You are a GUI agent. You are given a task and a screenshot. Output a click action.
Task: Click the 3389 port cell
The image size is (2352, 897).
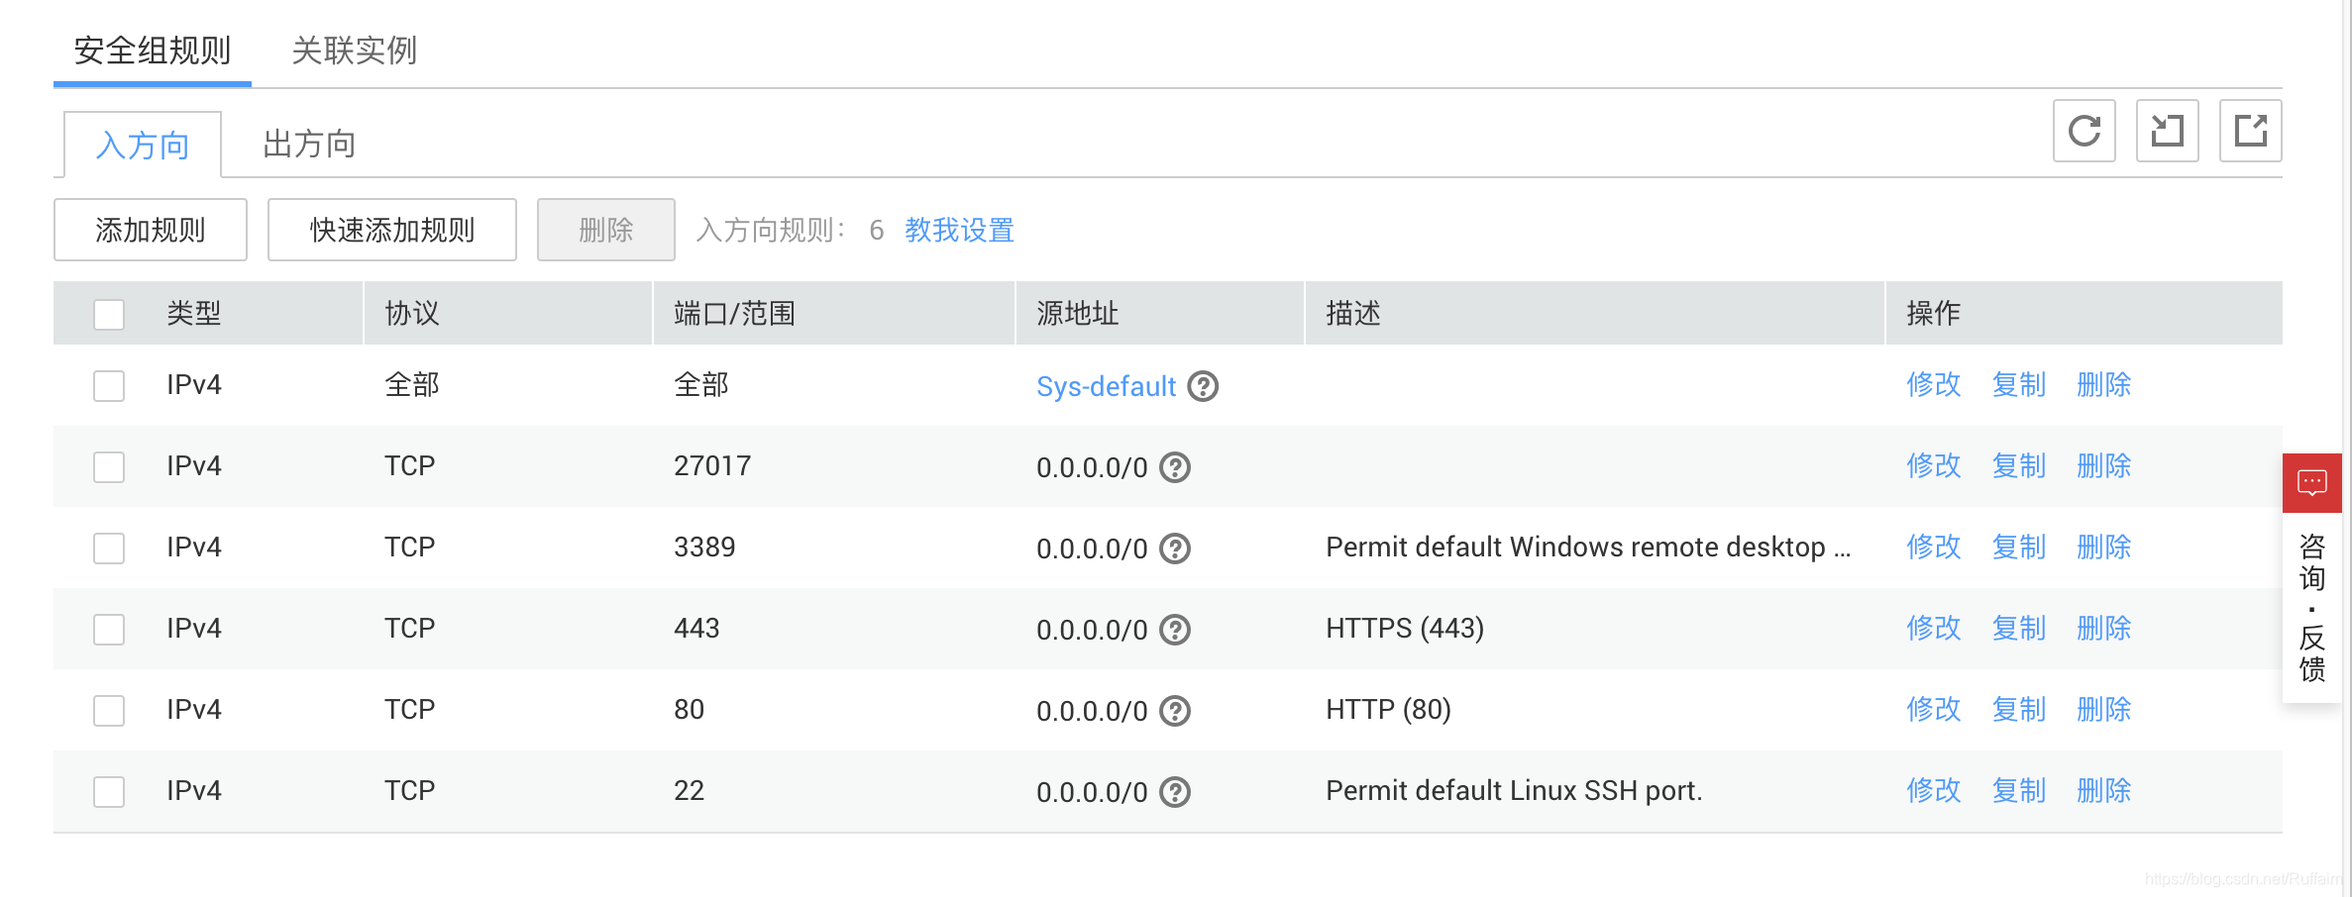tap(704, 548)
